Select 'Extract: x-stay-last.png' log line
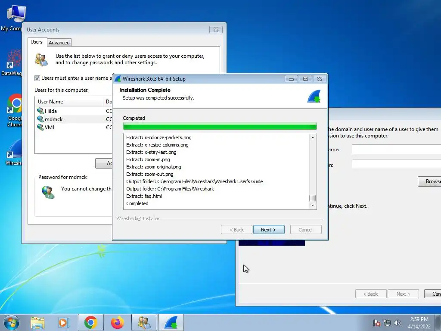The width and height of the screenshot is (441, 331). pyautogui.click(x=151, y=152)
